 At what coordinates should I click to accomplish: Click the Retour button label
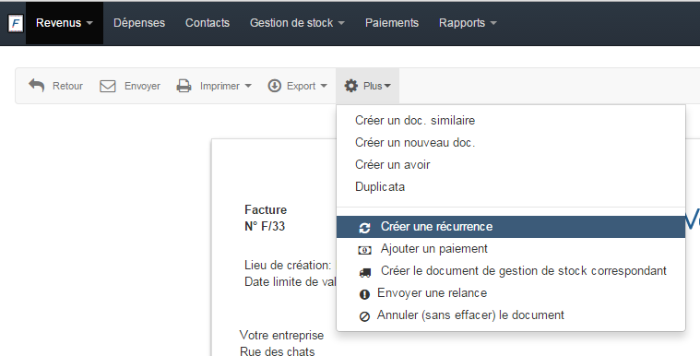68,86
